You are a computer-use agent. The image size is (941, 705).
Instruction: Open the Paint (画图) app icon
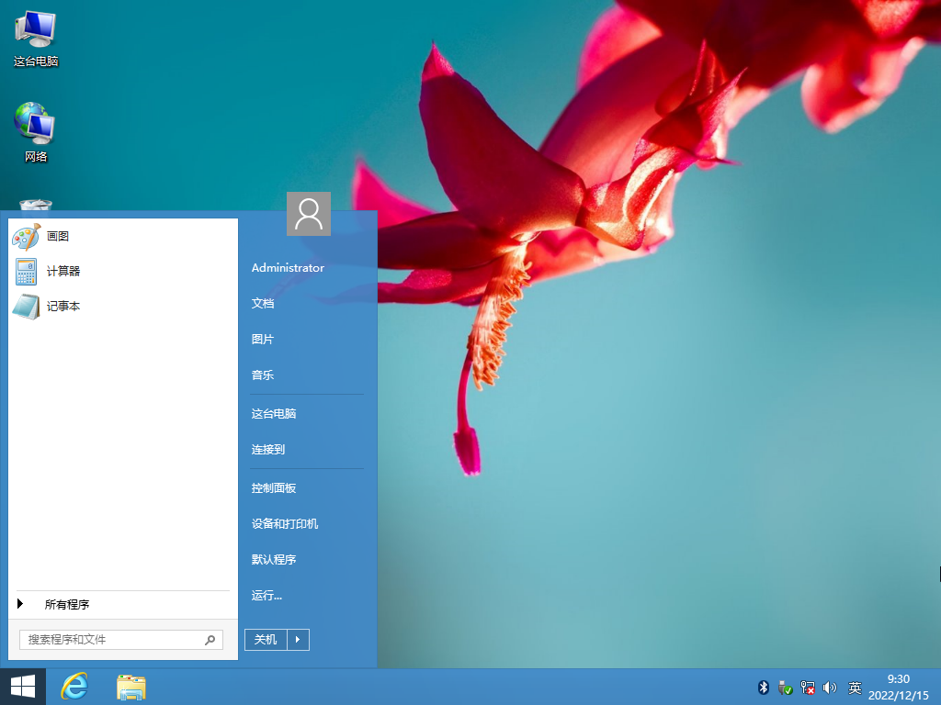[x=27, y=237]
